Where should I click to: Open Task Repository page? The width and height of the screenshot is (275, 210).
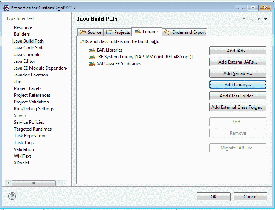(30, 136)
